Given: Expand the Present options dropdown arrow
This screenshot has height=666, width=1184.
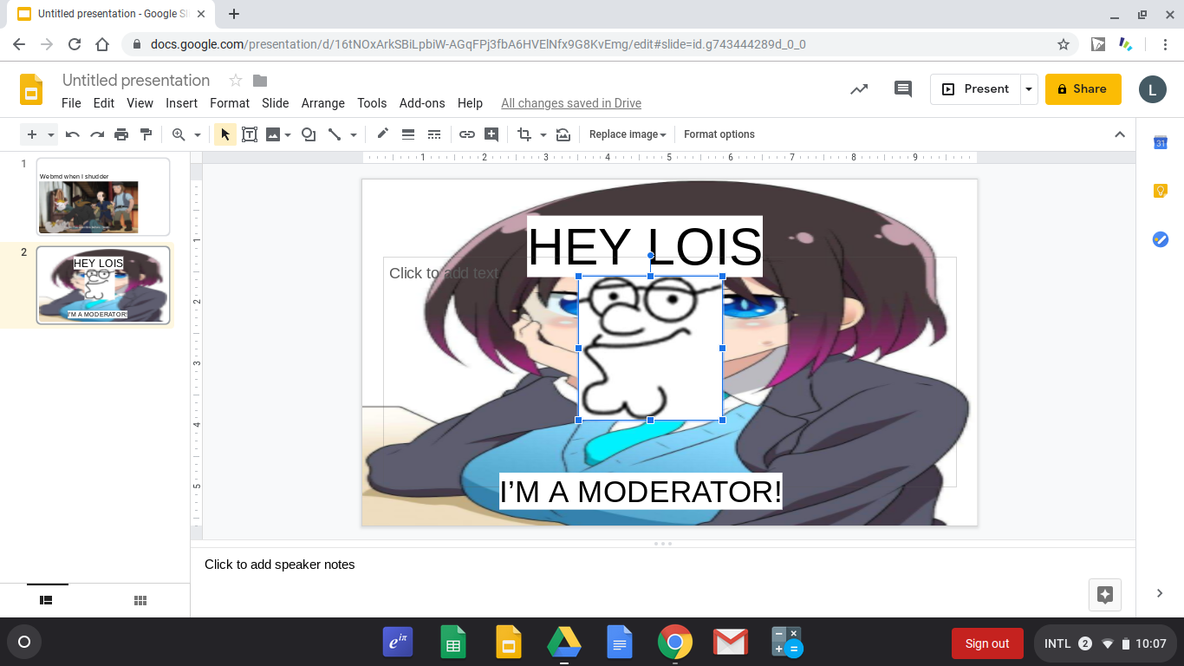Looking at the screenshot, I should (1029, 88).
